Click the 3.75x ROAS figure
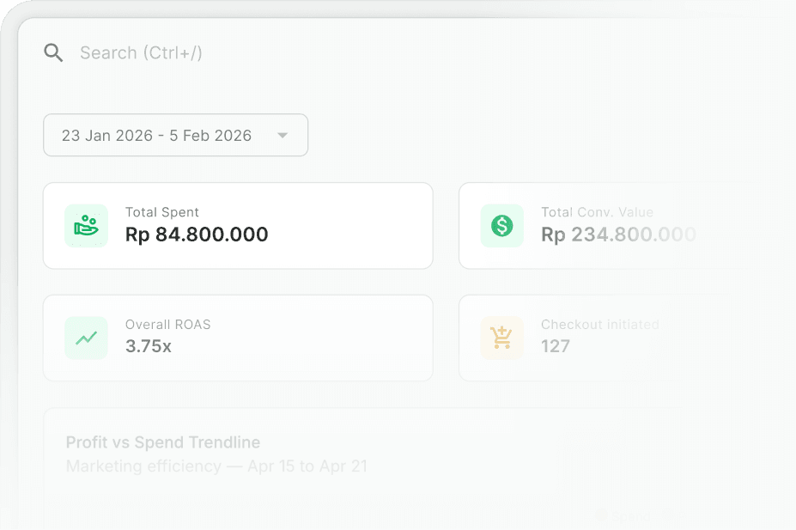 point(149,346)
